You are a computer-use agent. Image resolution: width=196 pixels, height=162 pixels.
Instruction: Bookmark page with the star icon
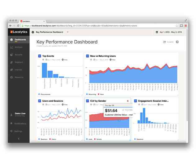(177, 26)
